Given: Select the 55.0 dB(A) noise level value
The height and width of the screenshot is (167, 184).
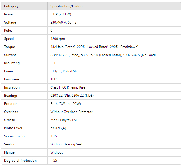Looking at the screenshot, I should tap(59, 128).
